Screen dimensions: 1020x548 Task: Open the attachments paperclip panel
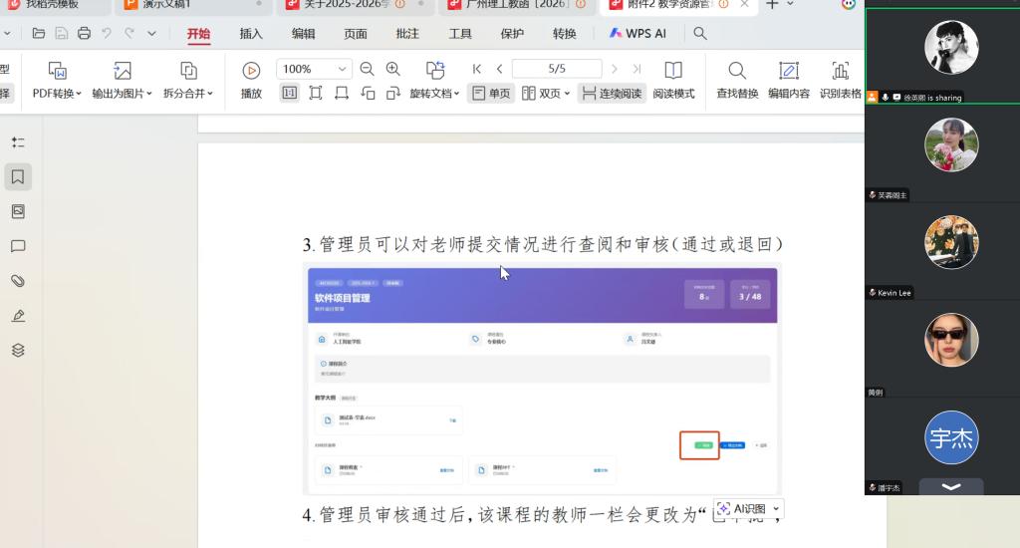18,281
